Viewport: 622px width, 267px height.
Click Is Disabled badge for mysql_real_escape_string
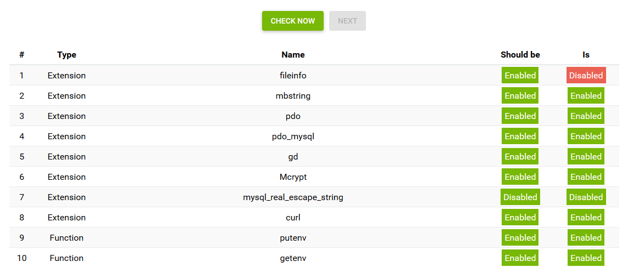coord(586,197)
